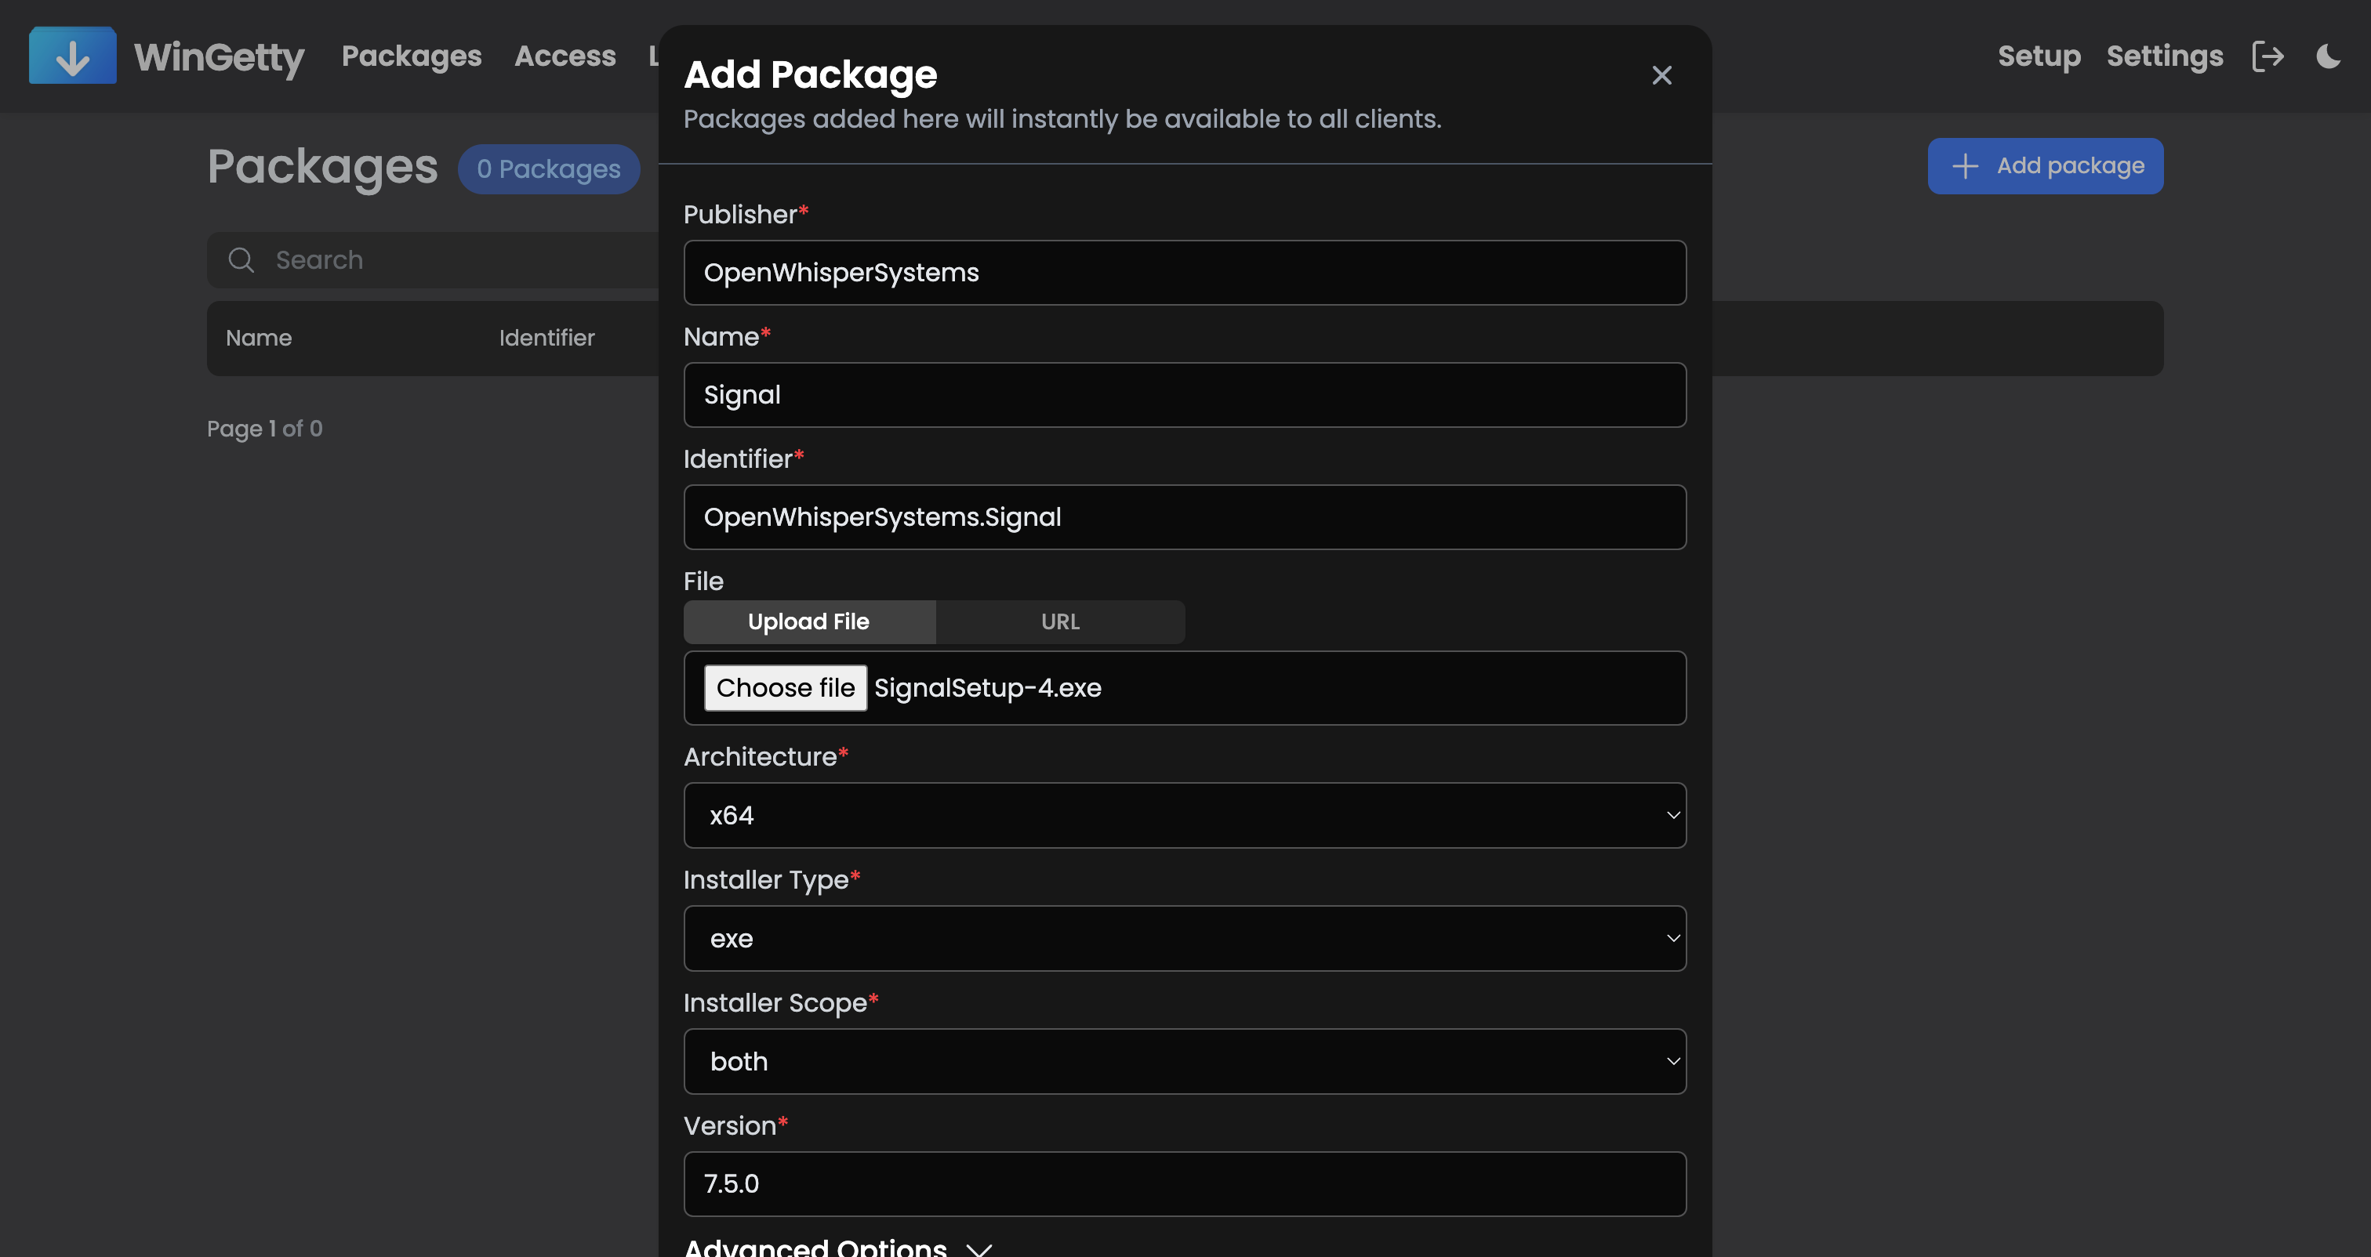Open the Installer Scope dropdown
Image resolution: width=2371 pixels, height=1257 pixels.
1185,1061
